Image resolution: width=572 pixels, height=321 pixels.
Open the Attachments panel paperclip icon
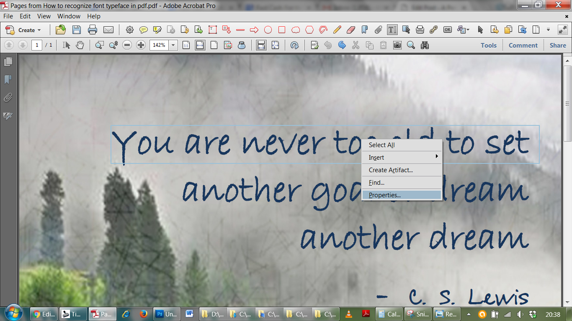point(8,98)
